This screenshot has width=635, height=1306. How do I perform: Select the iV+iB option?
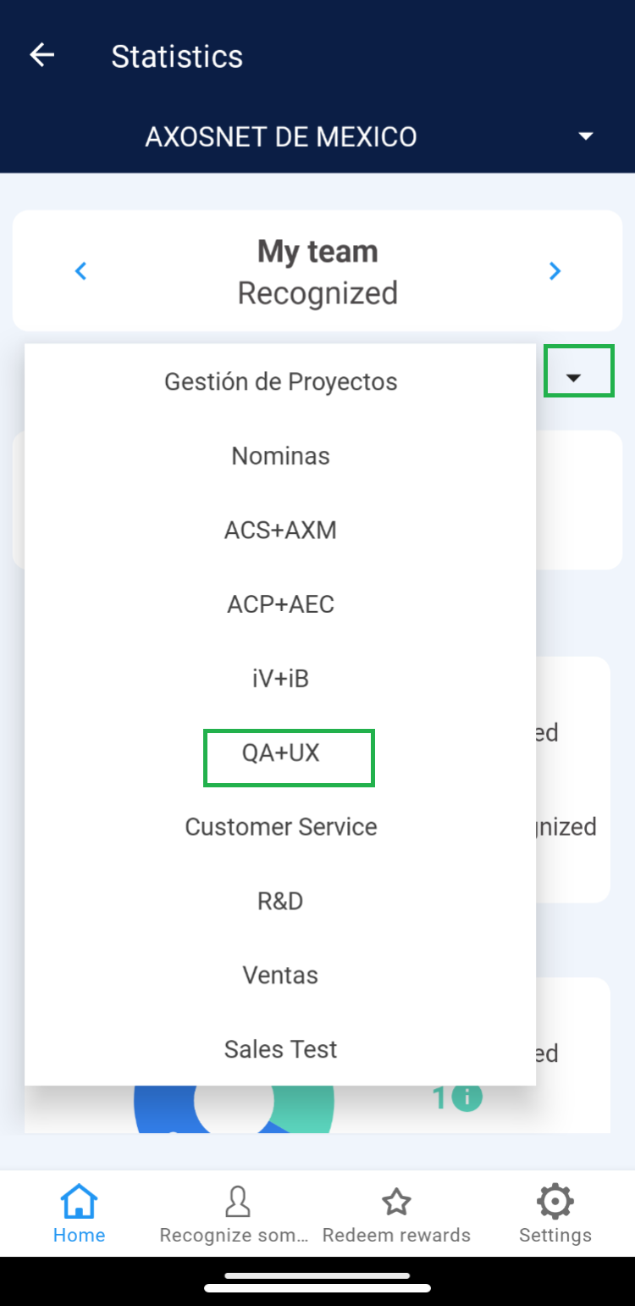[x=280, y=679]
